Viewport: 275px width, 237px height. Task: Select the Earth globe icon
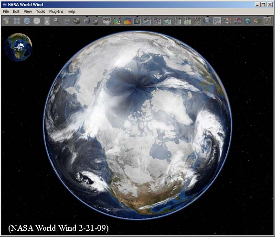click(77, 21)
